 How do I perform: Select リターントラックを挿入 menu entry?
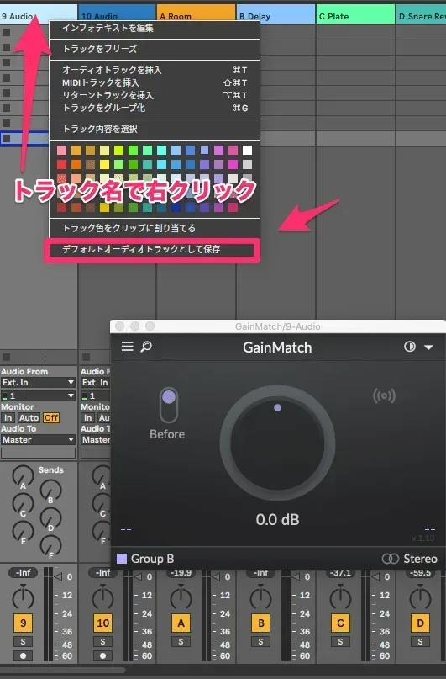(x=155, y=95)
